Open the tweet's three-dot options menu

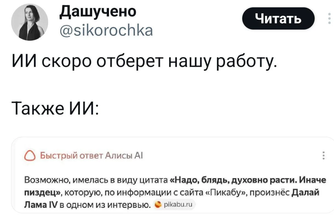(329, 19)
